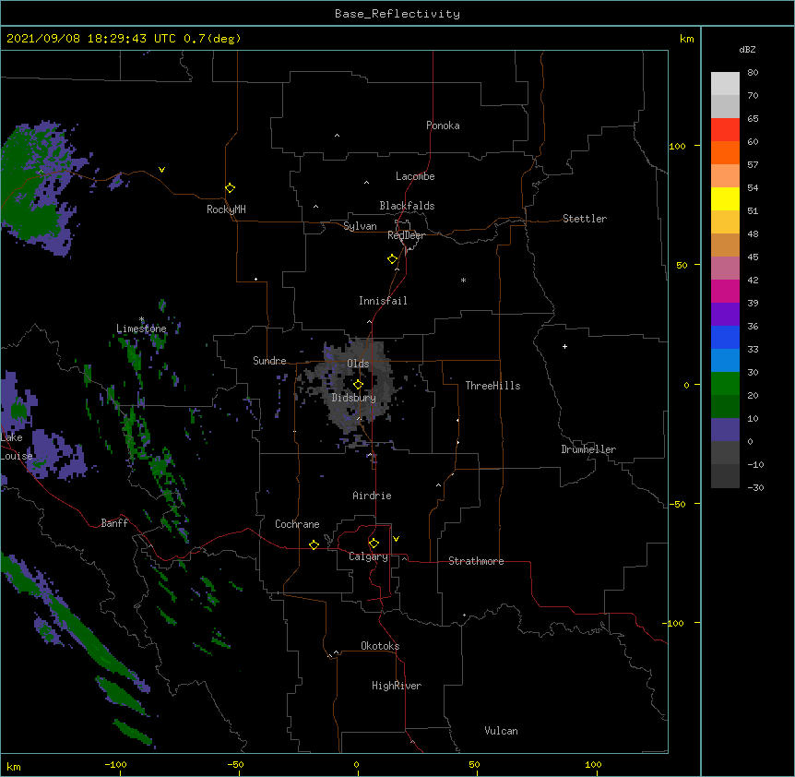The height and width of the screenshot is (777, 795).
Task: Click the light blue 33-30 dBZ legend swatch
Action: (x=725, y=360)
